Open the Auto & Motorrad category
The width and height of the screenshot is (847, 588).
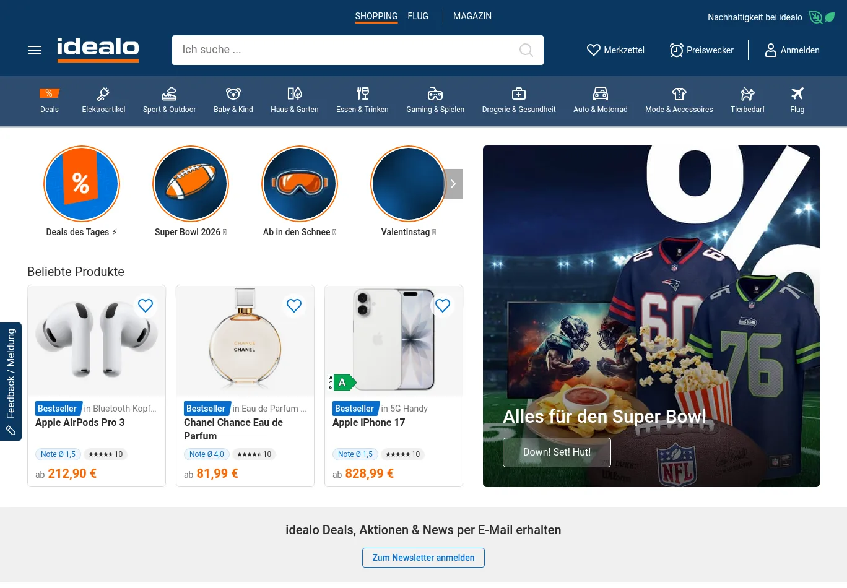click(x=601, y=101)
